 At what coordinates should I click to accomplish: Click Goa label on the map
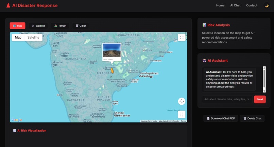(x=59, y=95)
